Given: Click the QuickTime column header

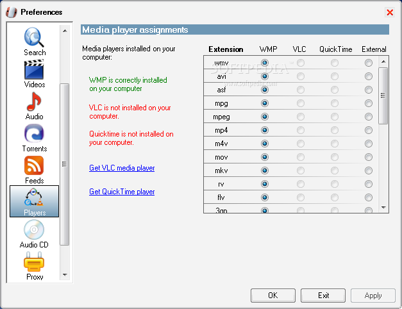Looking at the screenshot, I should (335, 49).
